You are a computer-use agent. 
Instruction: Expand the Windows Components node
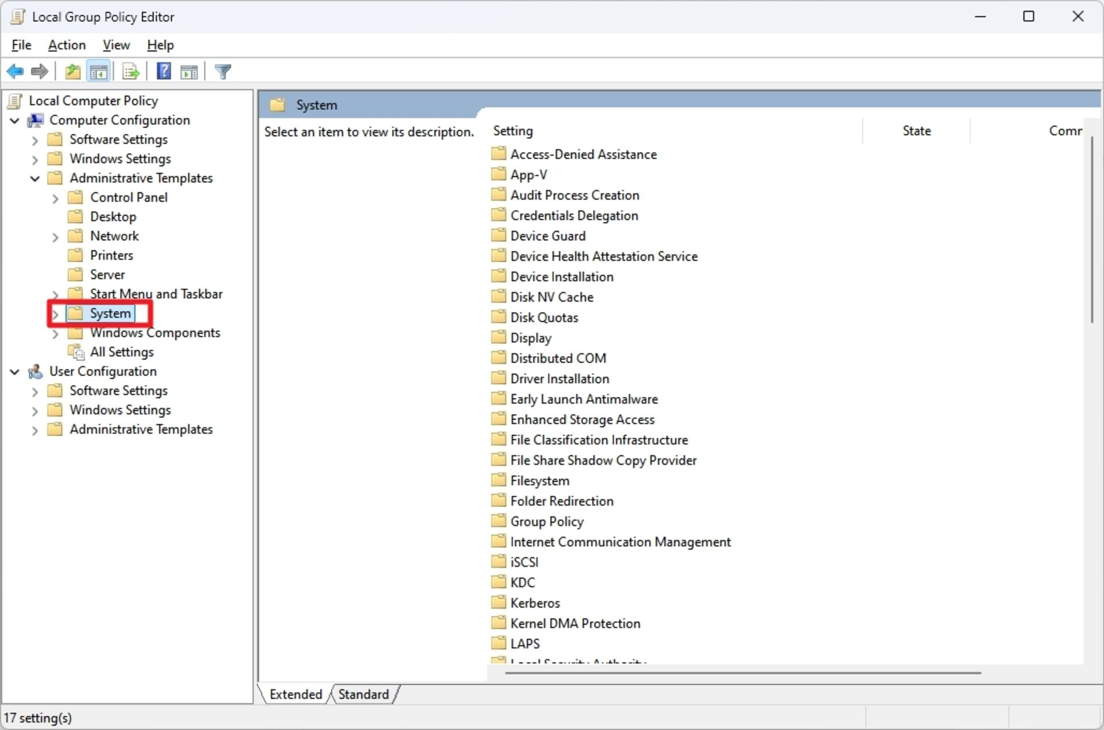(55, 333)
